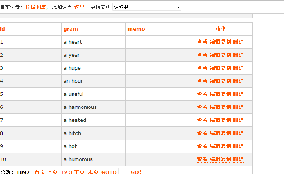
Task: Edit the 'a heated' row with 编辑
Action: pyautogui.click(x=215, y=120)
